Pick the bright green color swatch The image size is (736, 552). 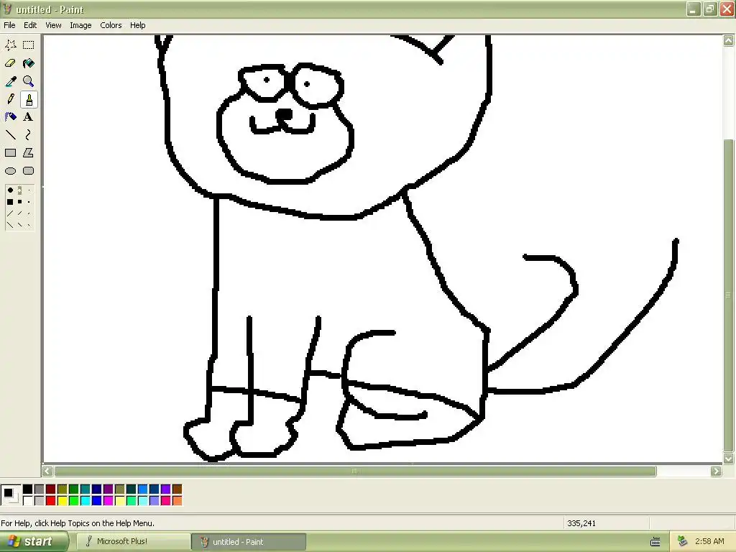point(74,501)
